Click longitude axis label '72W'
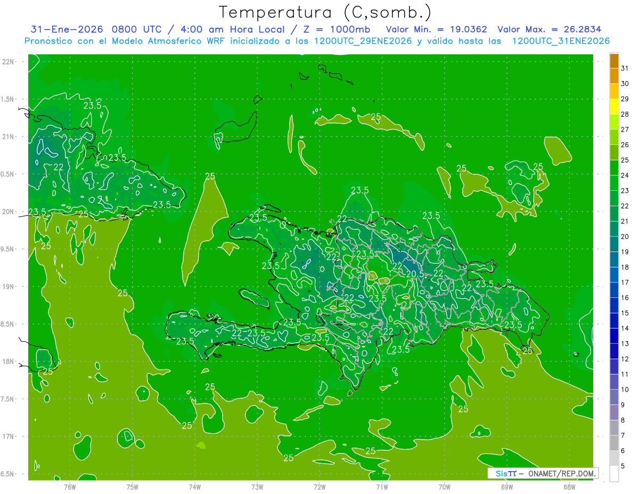This screenshot has height=494, width=639. click(x=319, y=487)
